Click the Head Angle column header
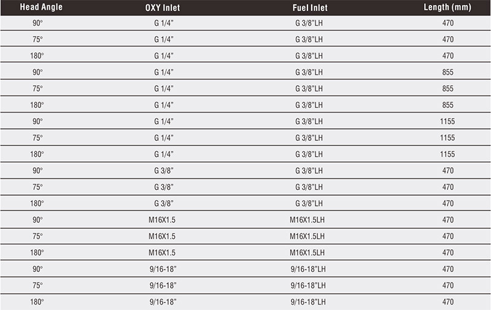Screen dimensions: 491x310 click(41, 7)
